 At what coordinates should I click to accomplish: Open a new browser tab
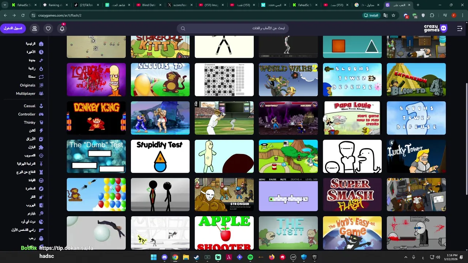pos(418,5)
